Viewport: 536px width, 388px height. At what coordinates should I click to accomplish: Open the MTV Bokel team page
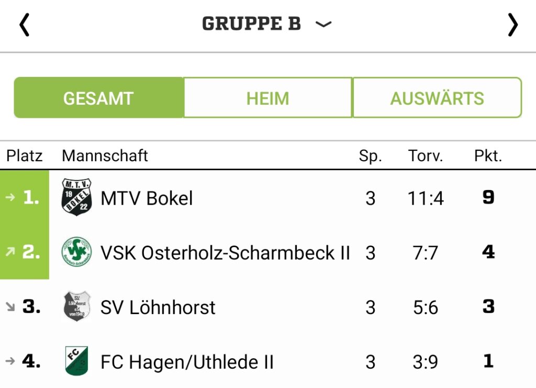[x=147, y=198]
